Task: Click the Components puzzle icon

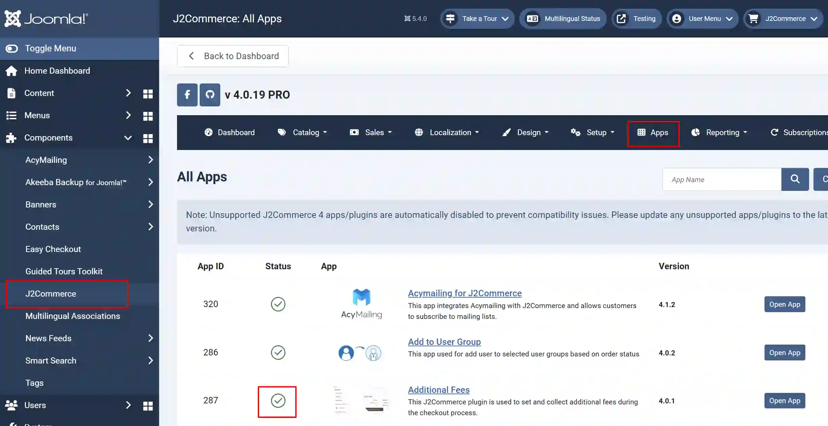Action: pos(11,138)
